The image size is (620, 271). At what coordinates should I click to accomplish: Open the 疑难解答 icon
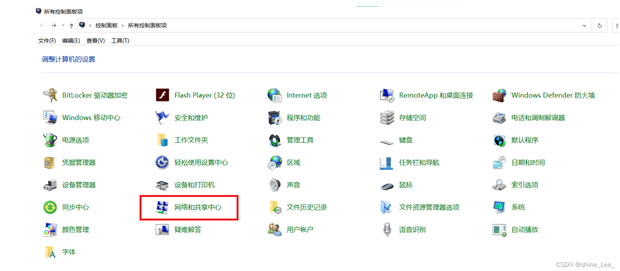click(x=162, y=230)
